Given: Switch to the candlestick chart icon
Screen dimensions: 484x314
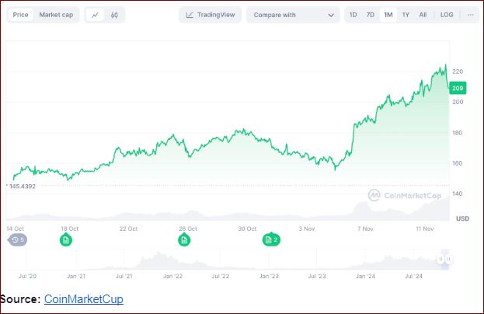Looking at the screenshot, I should pyautogui.click(x=114, y=15).
